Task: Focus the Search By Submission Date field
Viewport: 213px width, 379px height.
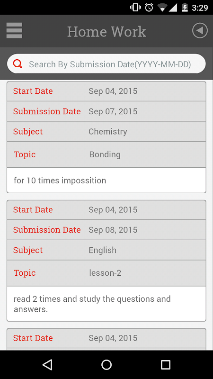Action: [x=106, y=64]
